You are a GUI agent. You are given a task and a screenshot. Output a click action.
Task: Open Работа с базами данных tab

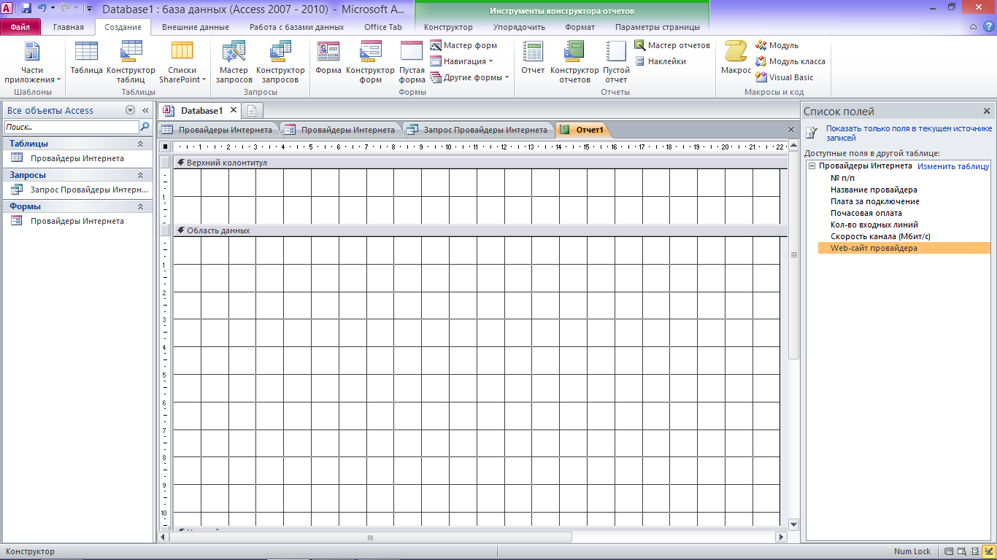tap(296, 27)
